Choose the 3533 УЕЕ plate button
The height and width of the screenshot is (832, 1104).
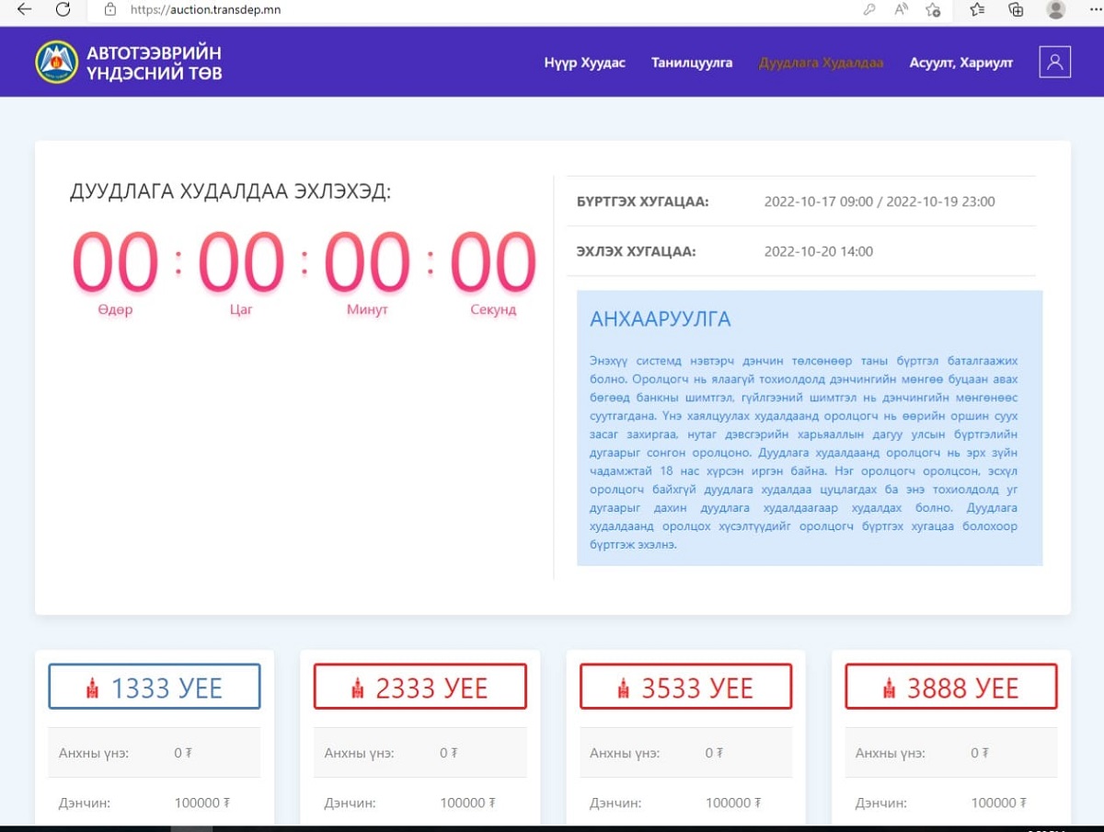click(685, 687)
